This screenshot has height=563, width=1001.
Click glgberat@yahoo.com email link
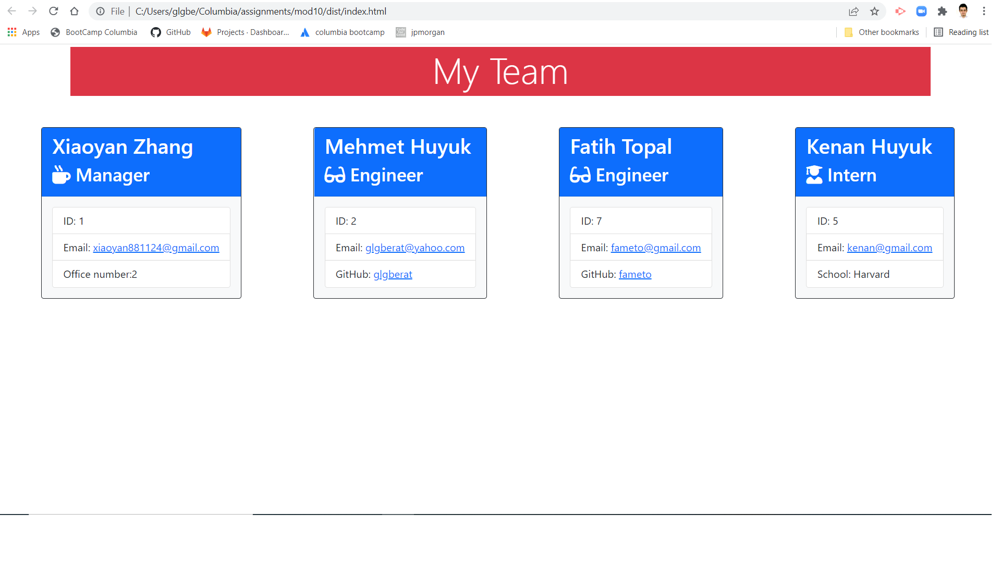[415, 248]
